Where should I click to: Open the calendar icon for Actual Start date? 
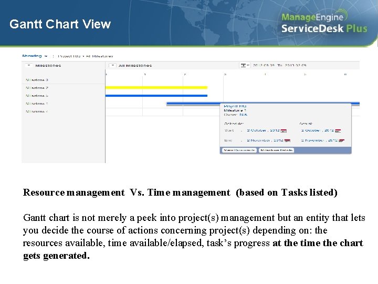click(x=338, y=130)
